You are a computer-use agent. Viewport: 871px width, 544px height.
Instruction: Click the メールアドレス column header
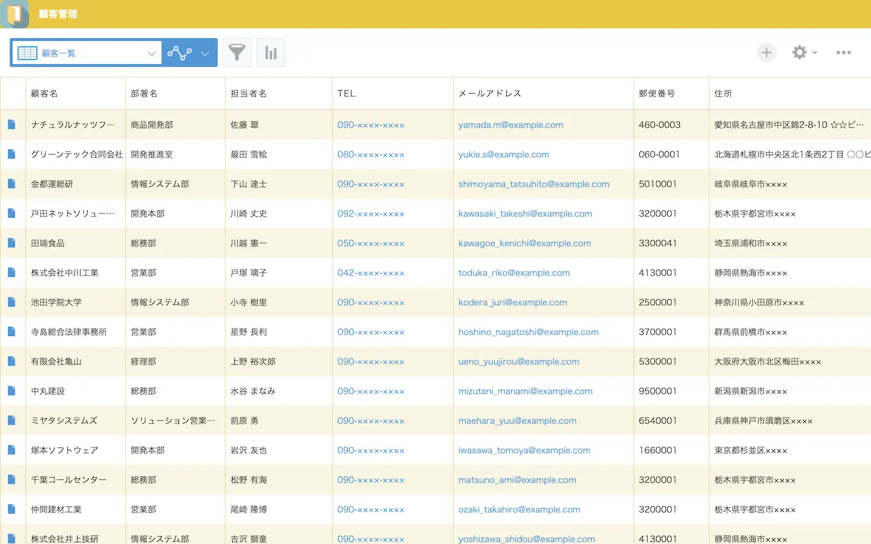[490, 93]
